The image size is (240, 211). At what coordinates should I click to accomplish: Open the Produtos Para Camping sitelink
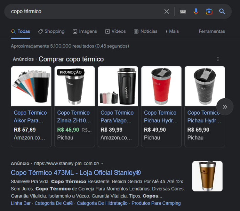click(x=156, y=203)
